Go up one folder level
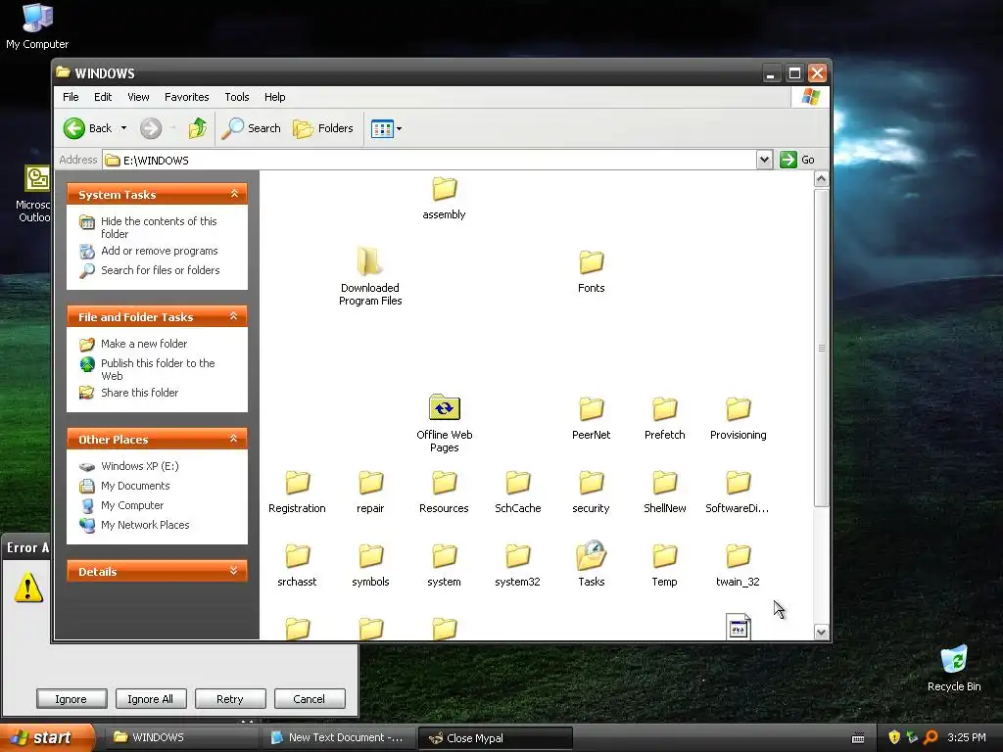1003x752 pixels. pyautogui.click(x=198, y=128)
